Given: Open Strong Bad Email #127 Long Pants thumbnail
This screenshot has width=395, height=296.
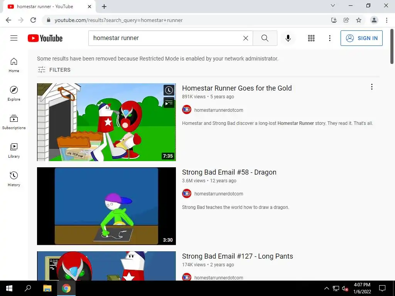Looking at the screenshot, I should 106,266.
